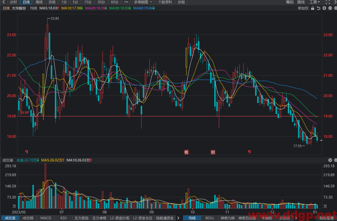The image size is (337, 221).
Task: Select the 神奇九转 overlay tab
Action: pos(227,218)
